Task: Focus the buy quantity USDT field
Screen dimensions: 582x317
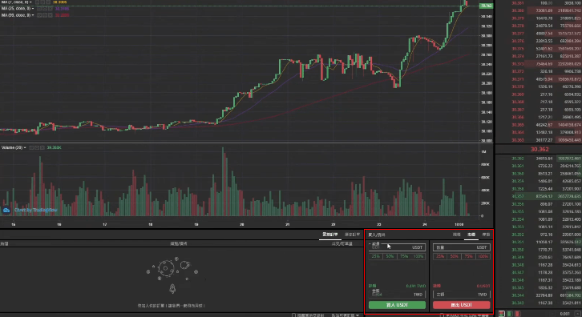Action: tap(397, 247)
